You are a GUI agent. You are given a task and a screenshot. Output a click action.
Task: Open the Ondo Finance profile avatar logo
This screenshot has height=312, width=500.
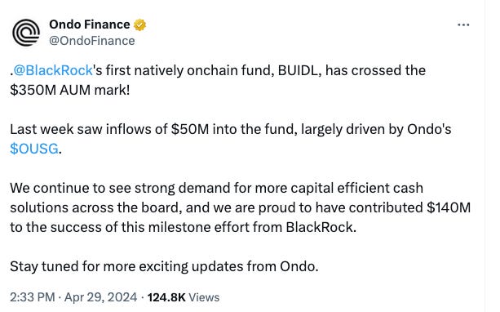click(x=26, y=33)
